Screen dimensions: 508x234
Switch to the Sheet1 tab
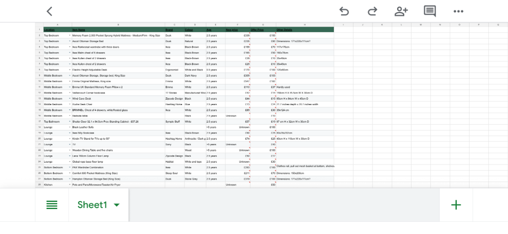[x=92, y=205]
